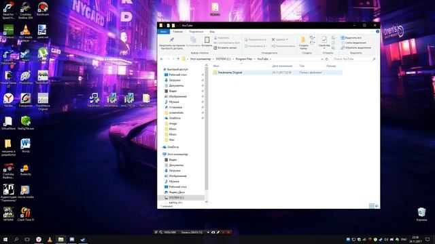Open the Need for Speed desktop shortcut

click(8, 10)
